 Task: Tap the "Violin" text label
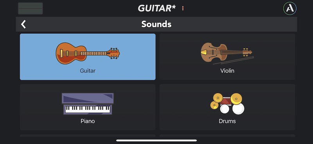pos(227,70)
